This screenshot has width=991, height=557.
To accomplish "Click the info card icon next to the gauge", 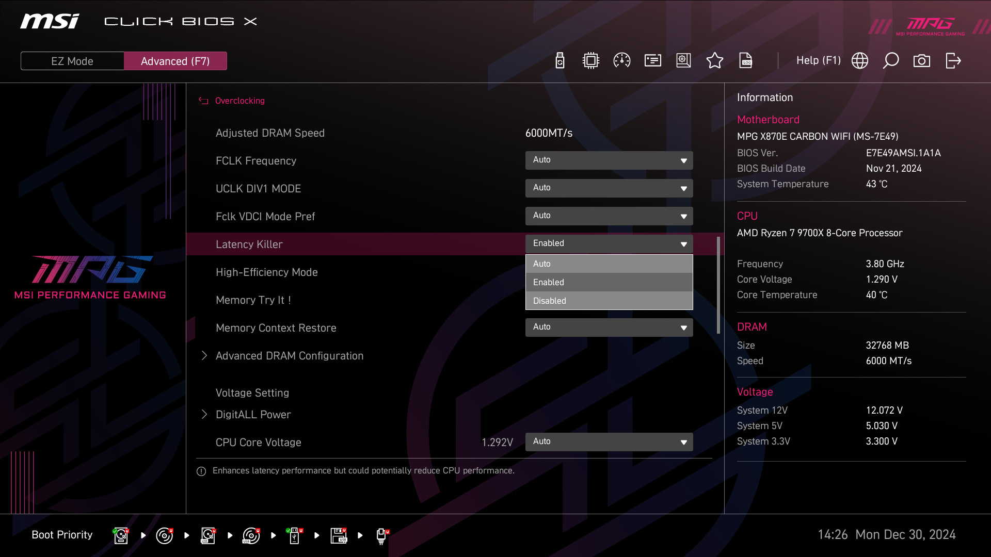I will [652, 60].
